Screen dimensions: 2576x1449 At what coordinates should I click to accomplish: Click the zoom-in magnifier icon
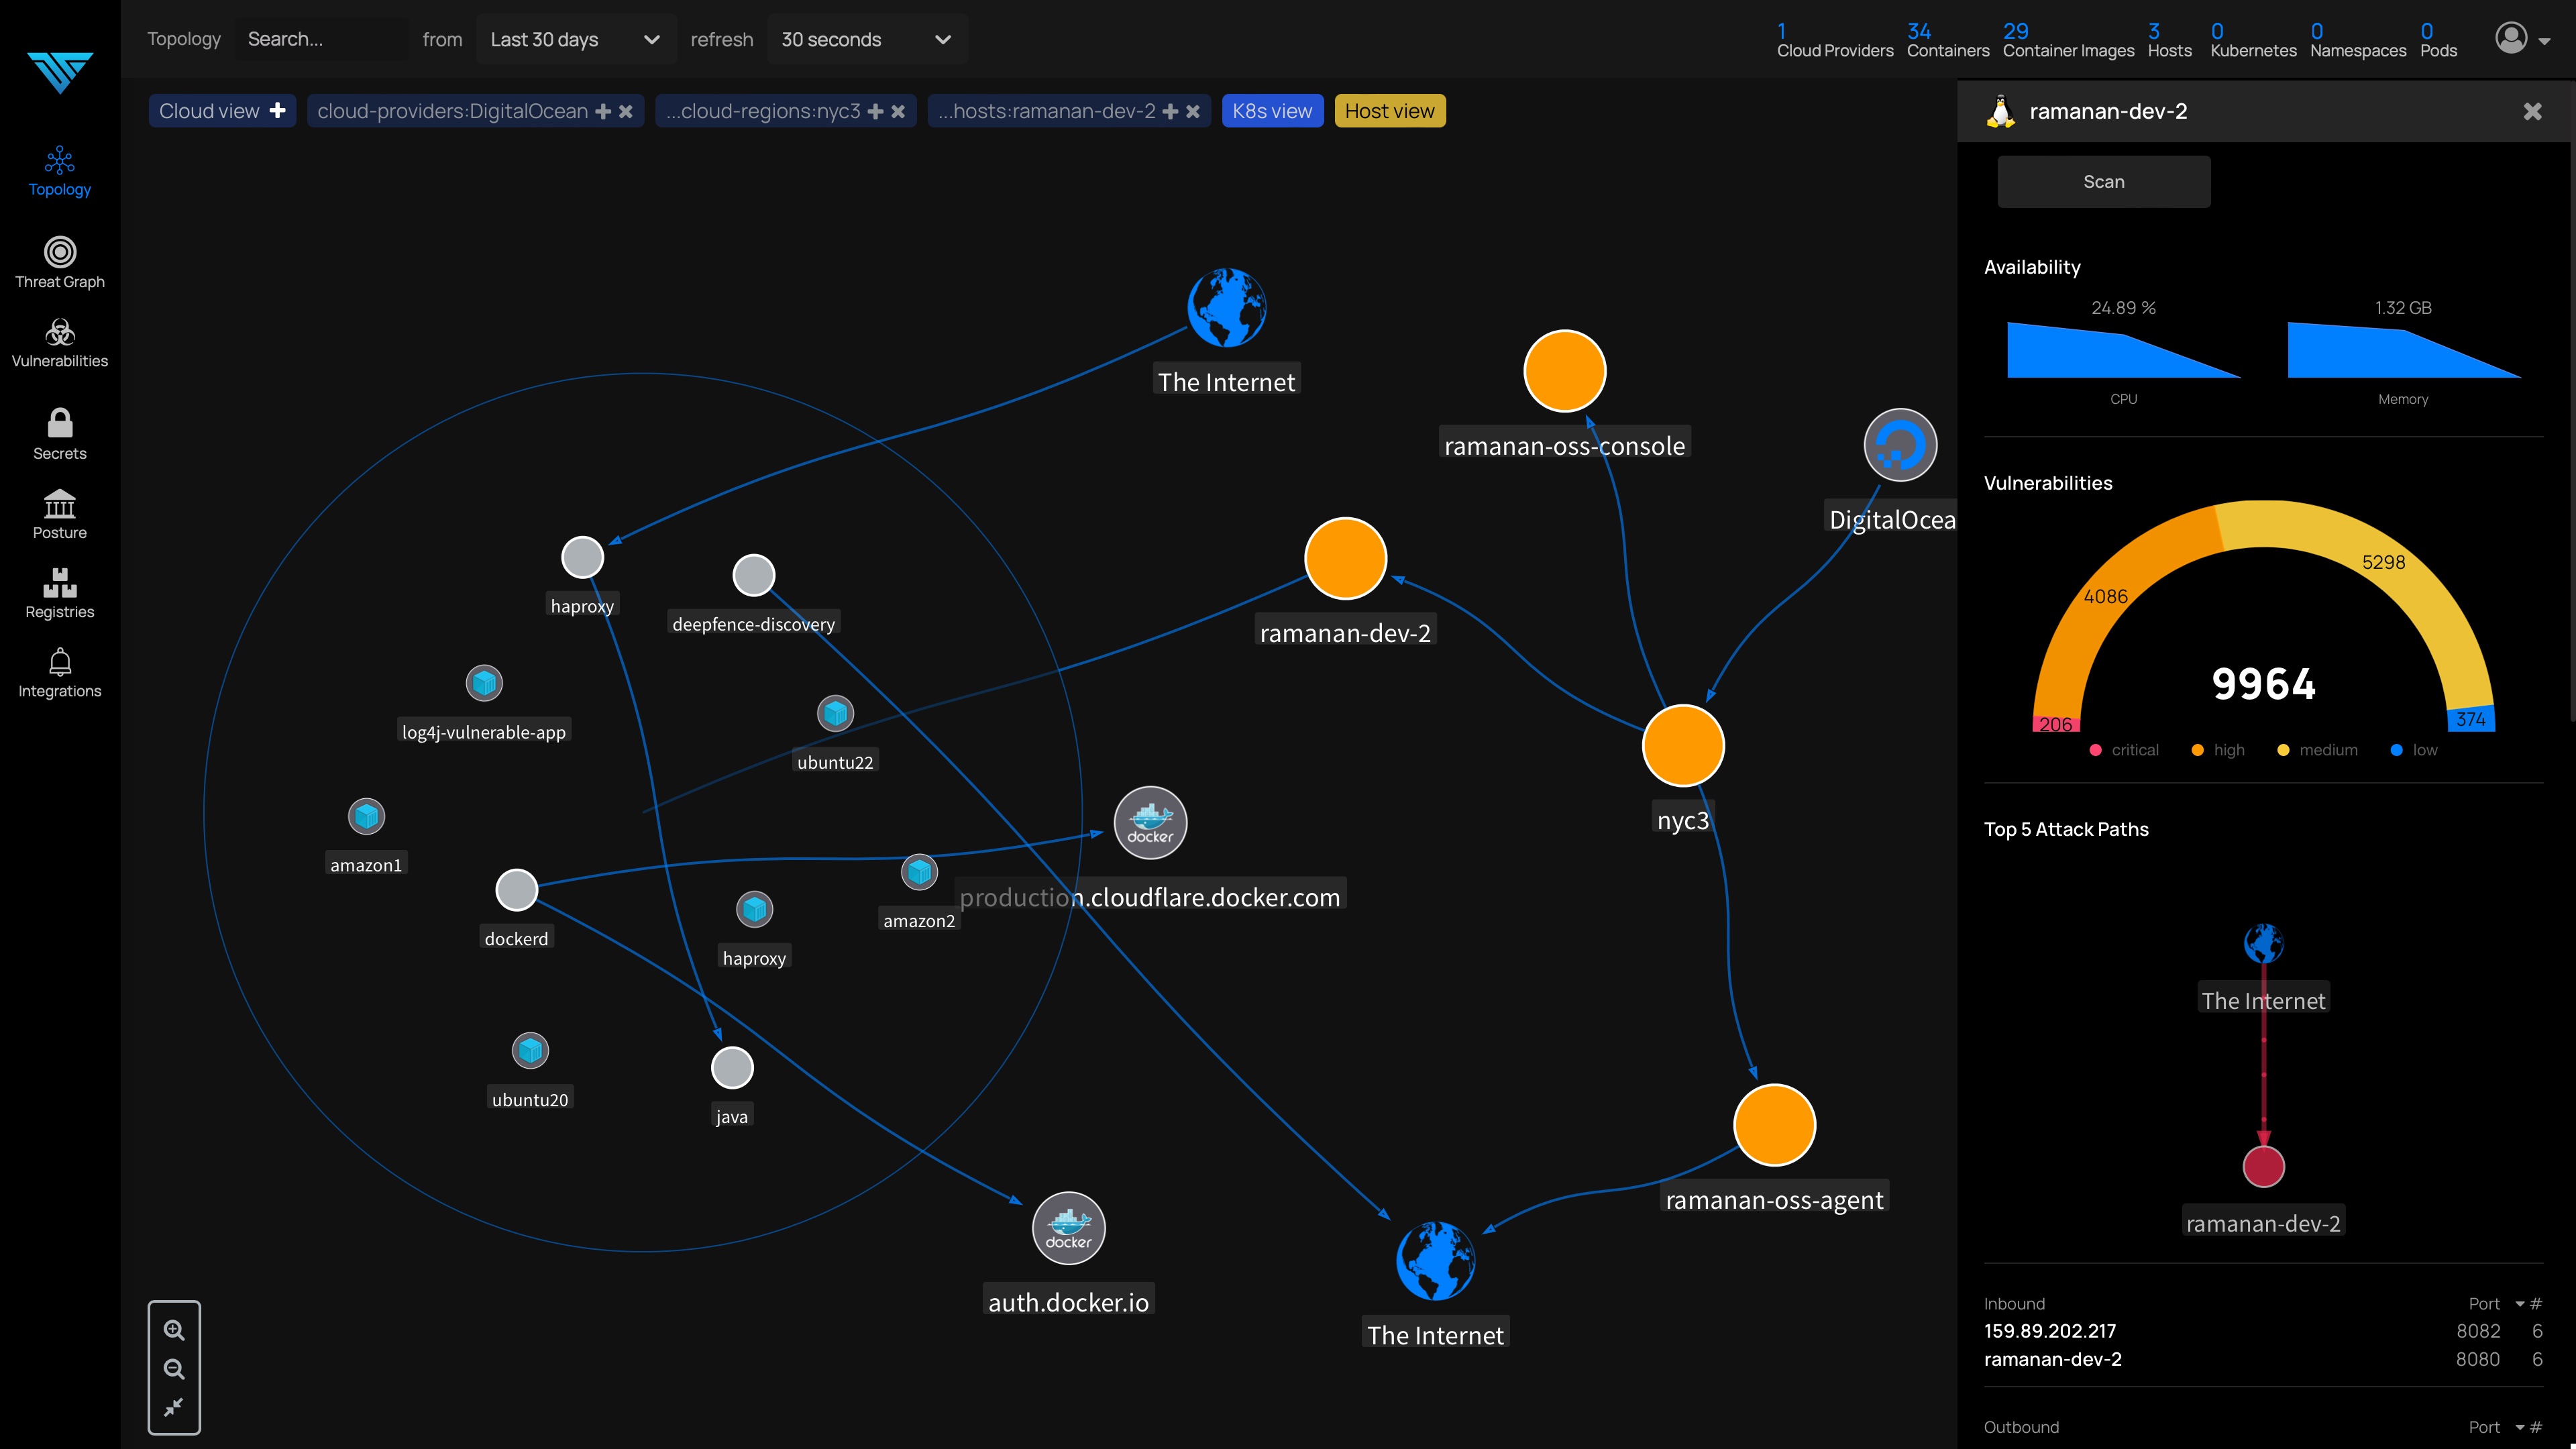click(174, 1330)
